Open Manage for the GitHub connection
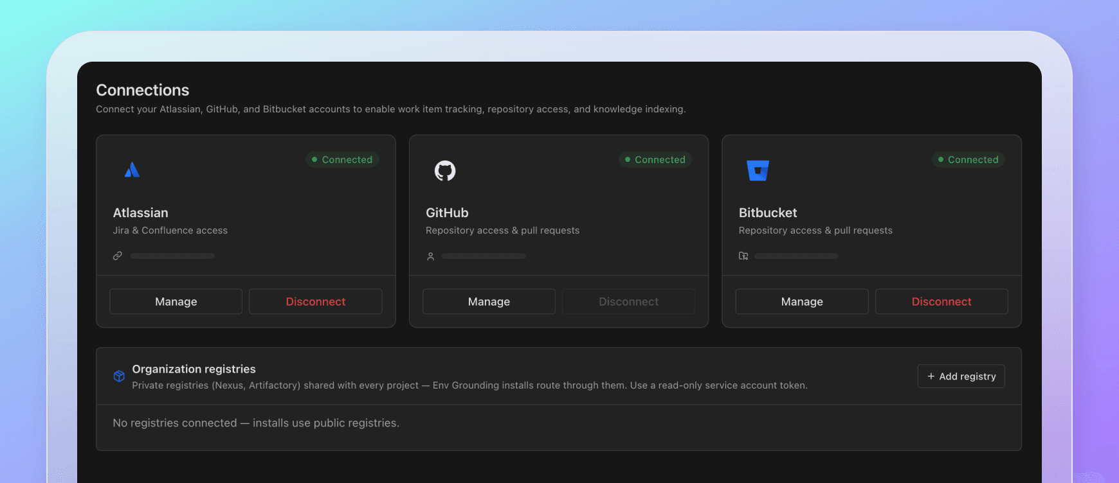The height and width of the screenshot is (483, 1119). (x=489, y=301)
